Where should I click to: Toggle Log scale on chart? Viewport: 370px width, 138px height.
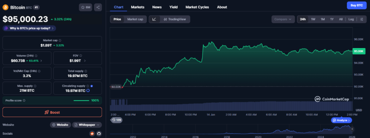(x=351, y=19)
